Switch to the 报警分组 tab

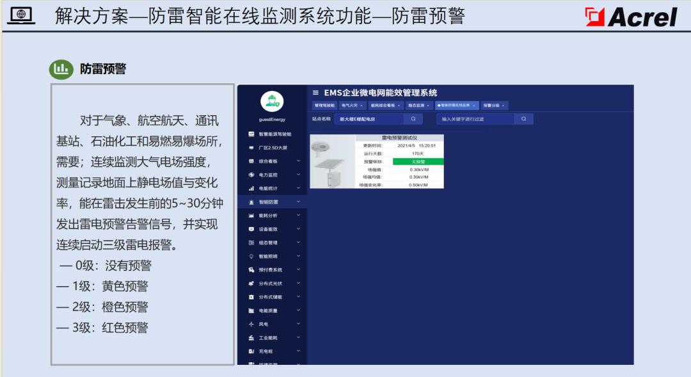pos(493,106)
